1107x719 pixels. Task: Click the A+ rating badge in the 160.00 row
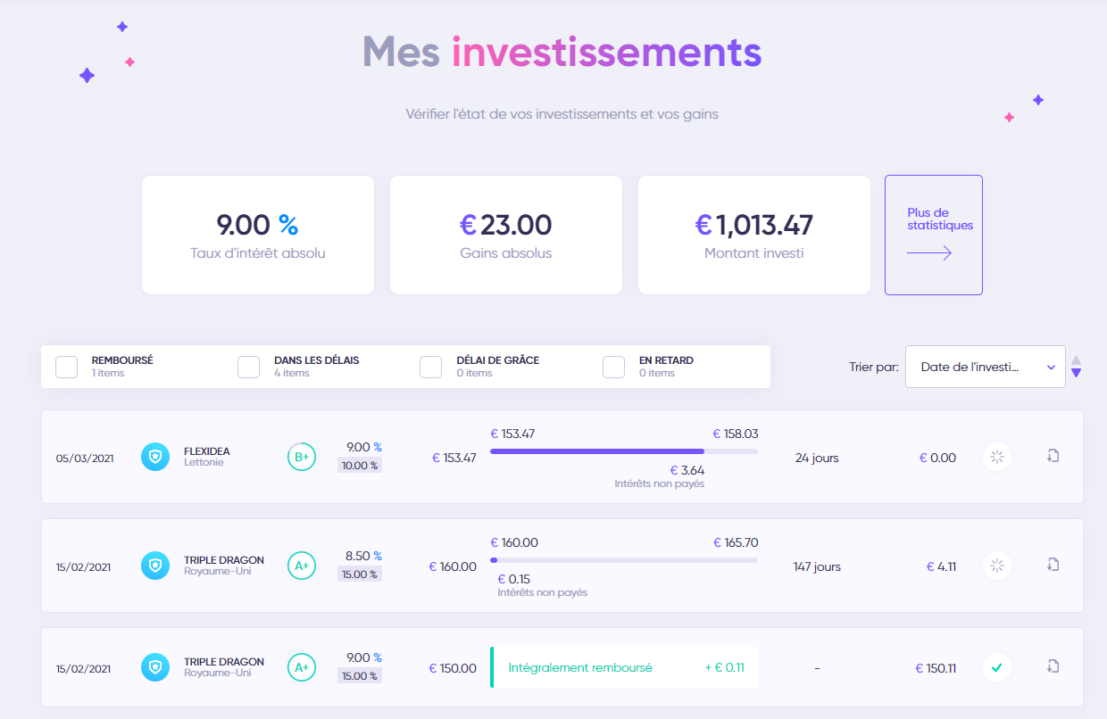coord(302,566)
